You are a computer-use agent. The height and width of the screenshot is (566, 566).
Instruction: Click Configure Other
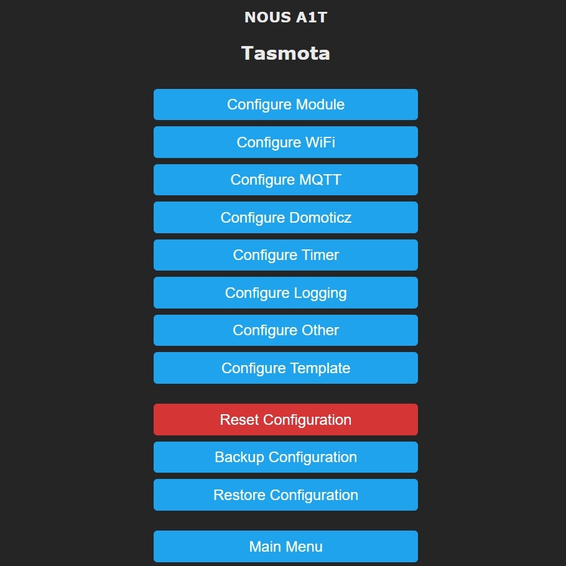pyautogui.click(x=285, y=330)
